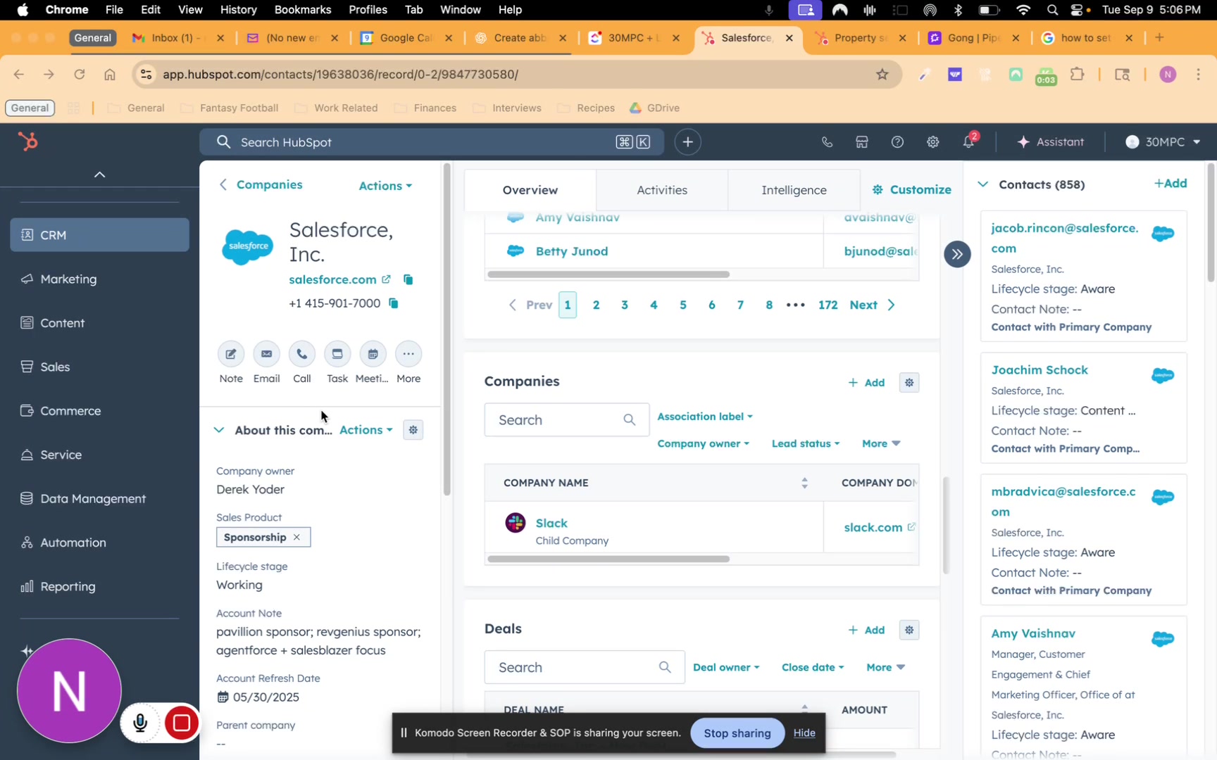Open the Slack child company record
This screenshot has width=1217, height=760.
(x=551, y=524)
